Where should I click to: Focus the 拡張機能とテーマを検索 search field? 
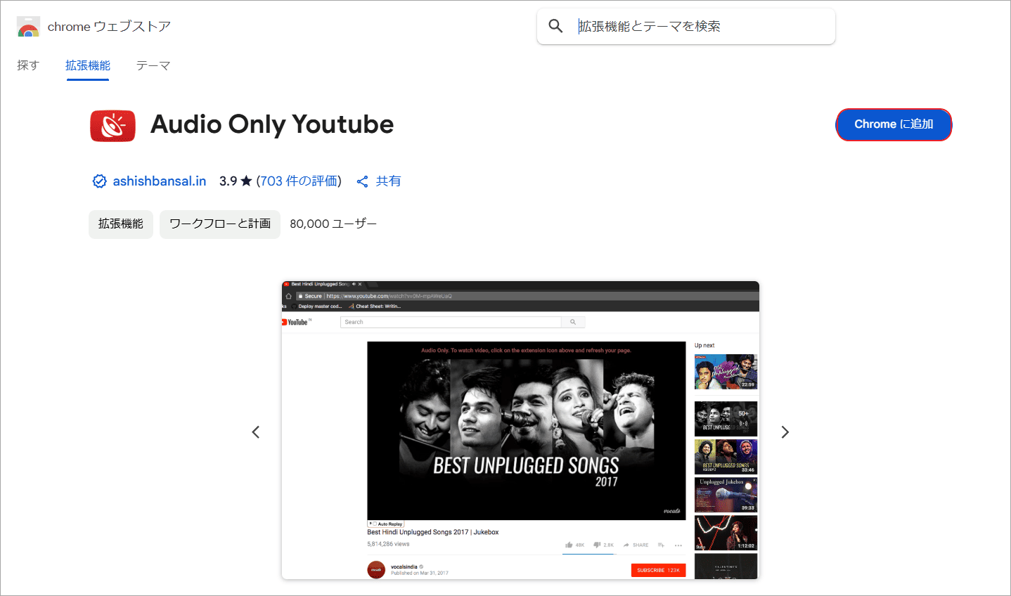click(x=686, y=26)
